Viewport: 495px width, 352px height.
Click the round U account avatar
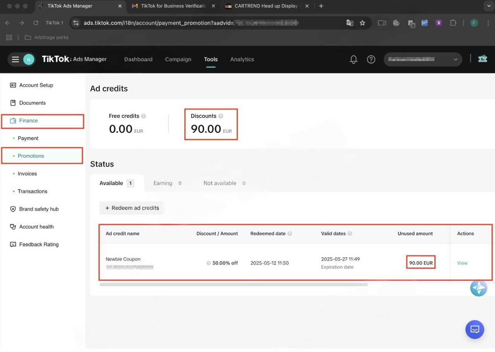29,60
